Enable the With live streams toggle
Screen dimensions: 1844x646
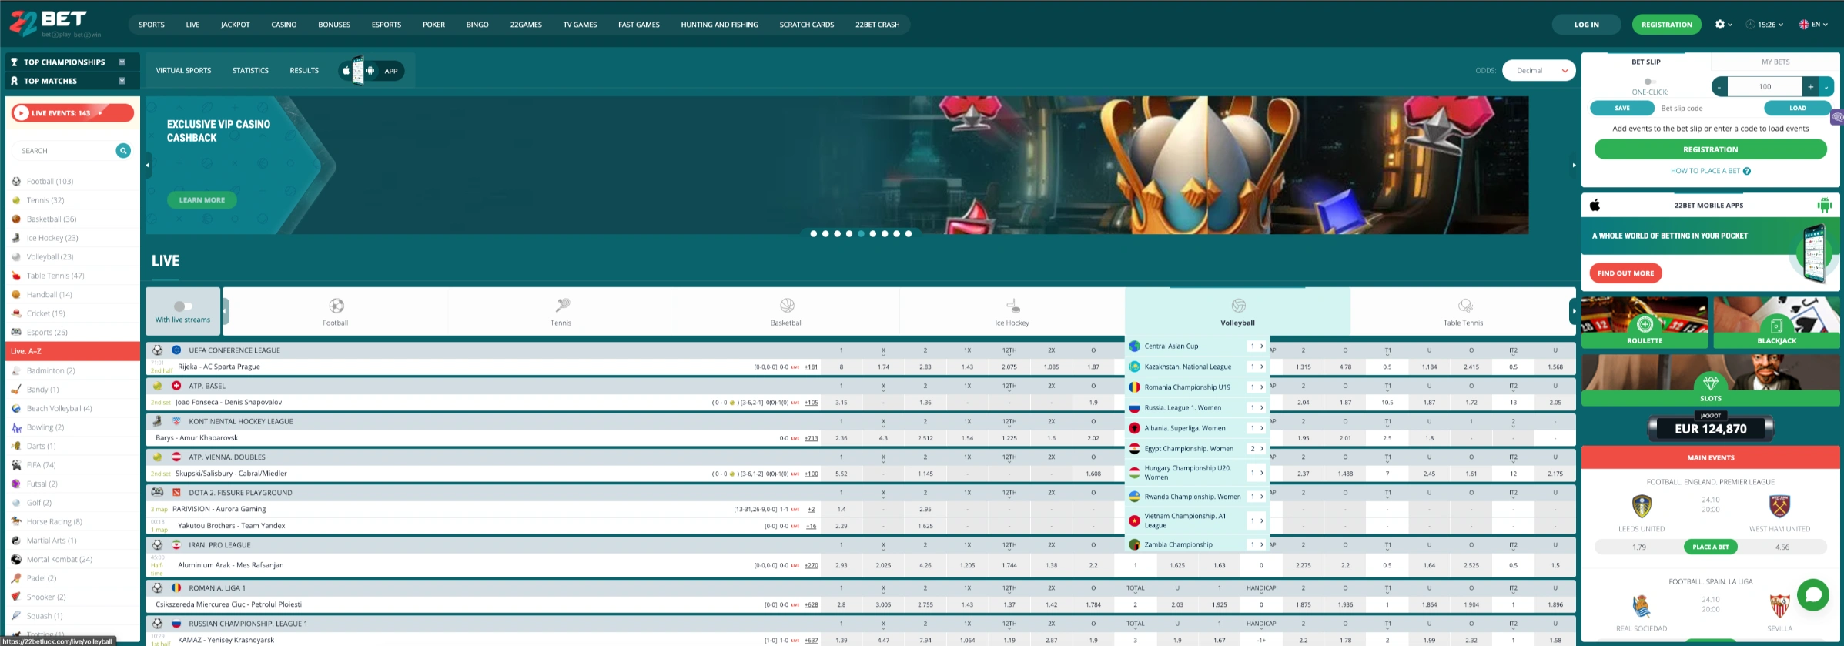(182, 306)
